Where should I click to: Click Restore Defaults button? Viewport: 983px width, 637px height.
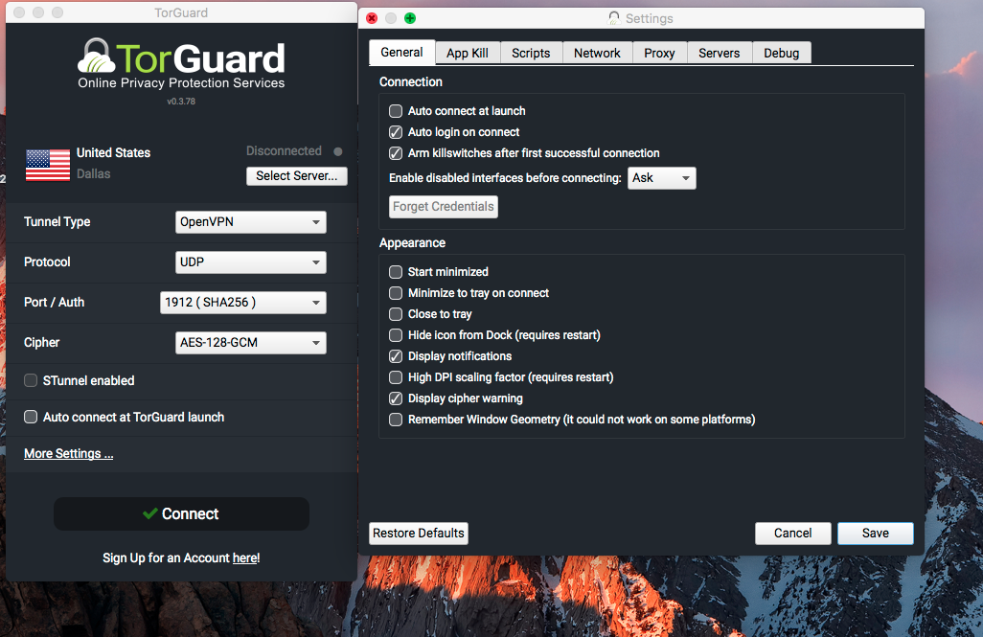[x=418, y=534]
